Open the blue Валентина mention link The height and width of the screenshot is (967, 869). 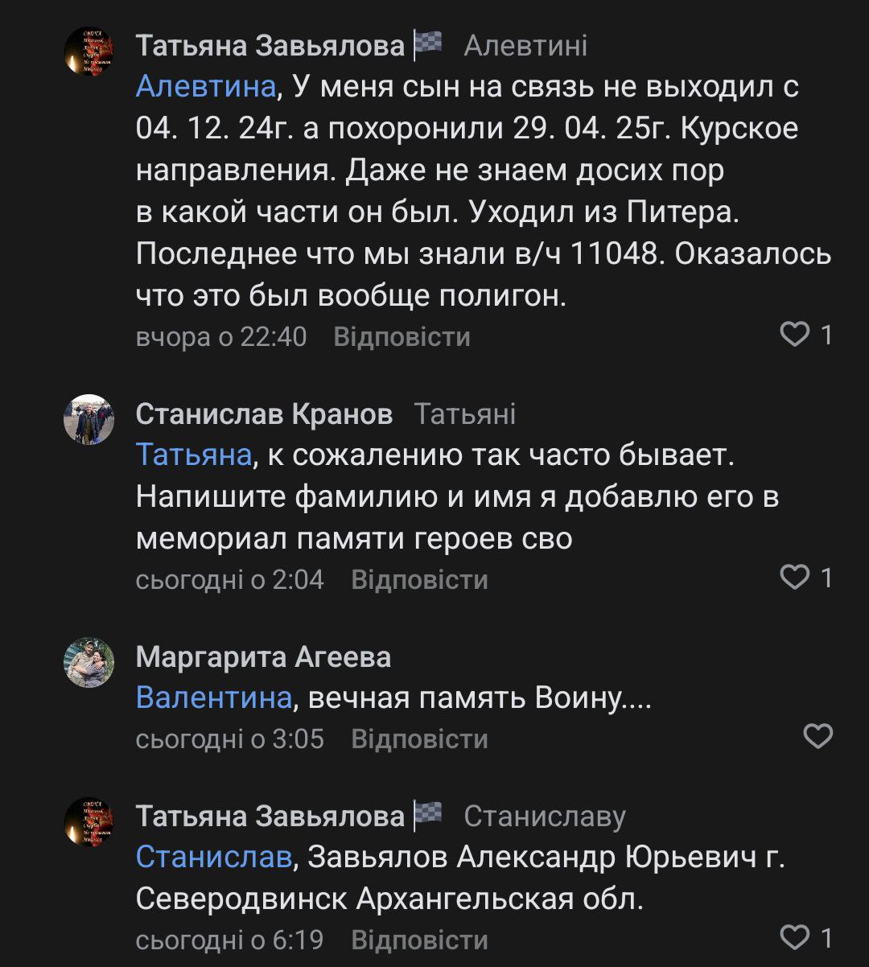coord(213,697)
